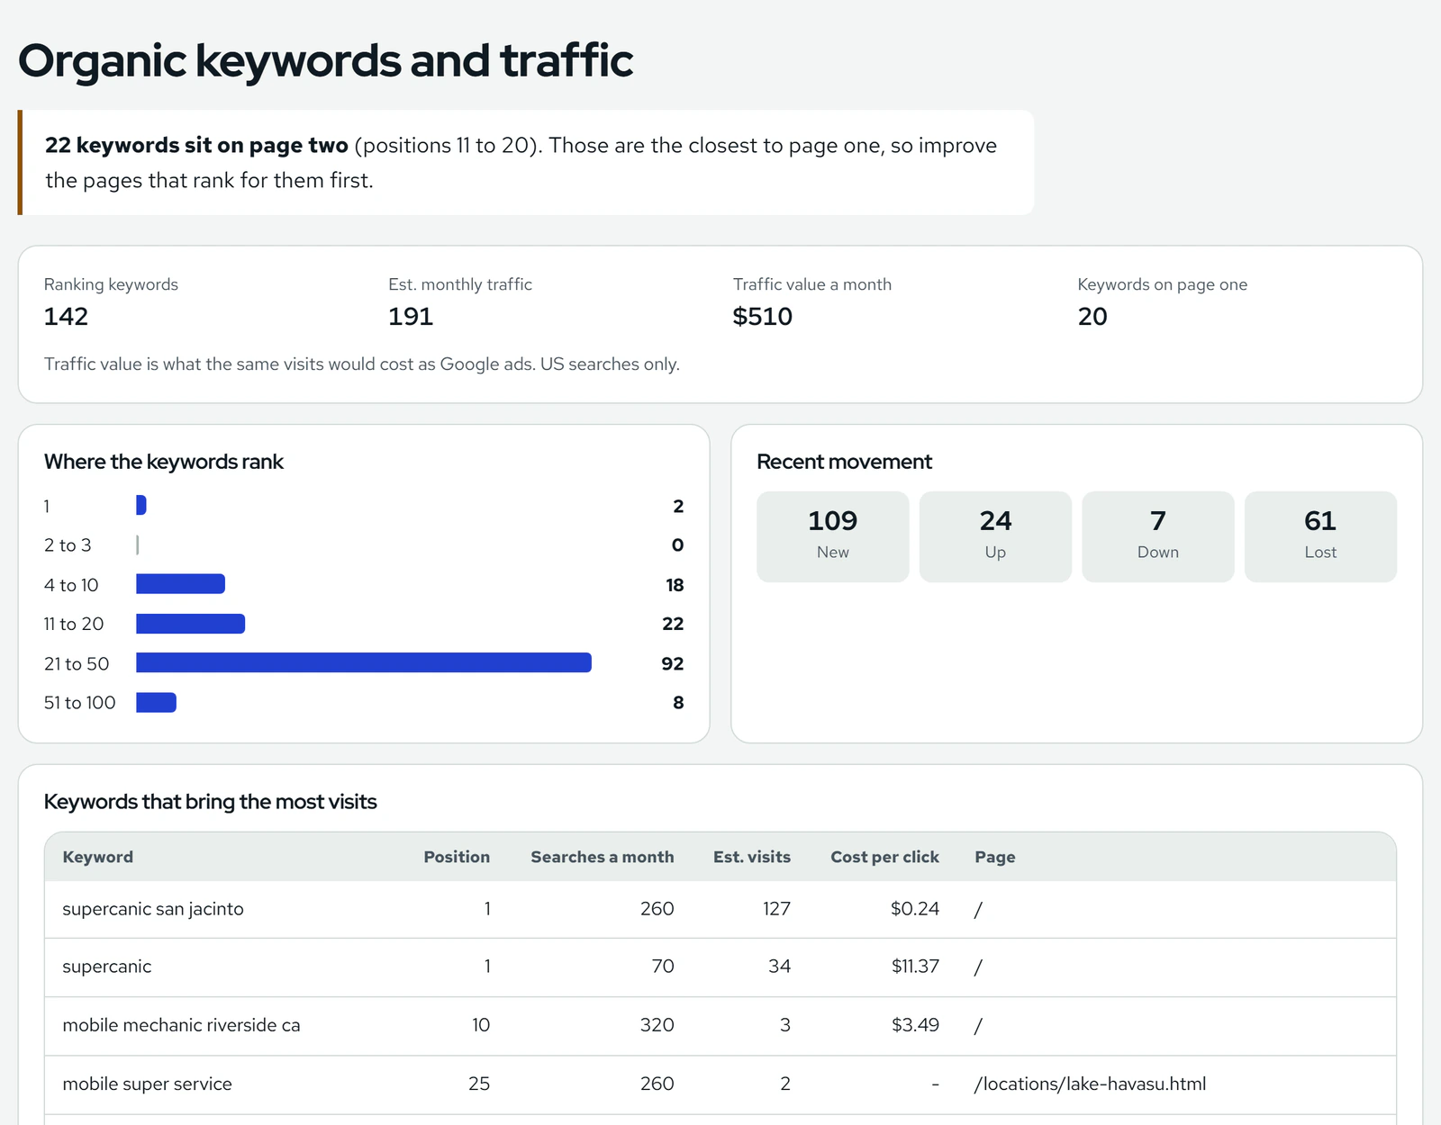Click the count 22 beside 11 to 20
This screenshot has width=1441, height=1125.
673,624
